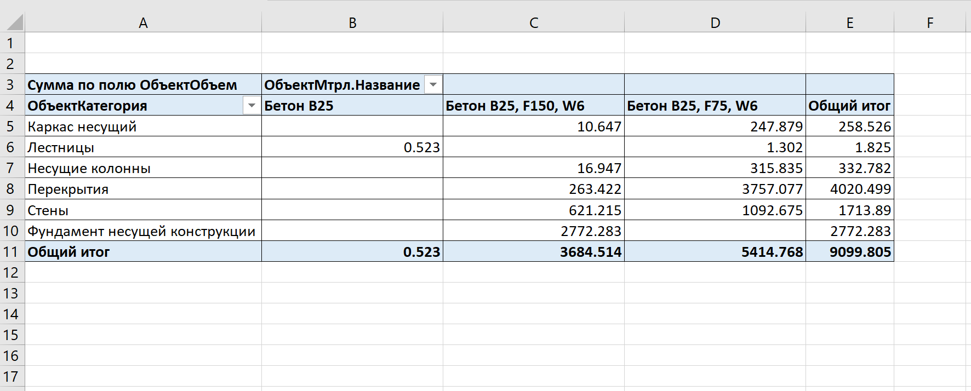Open the ОбъектМтрл.Название filter dropdown
Image resolution: width=971 pixels, height=391 pixels.
pos(433,85)
